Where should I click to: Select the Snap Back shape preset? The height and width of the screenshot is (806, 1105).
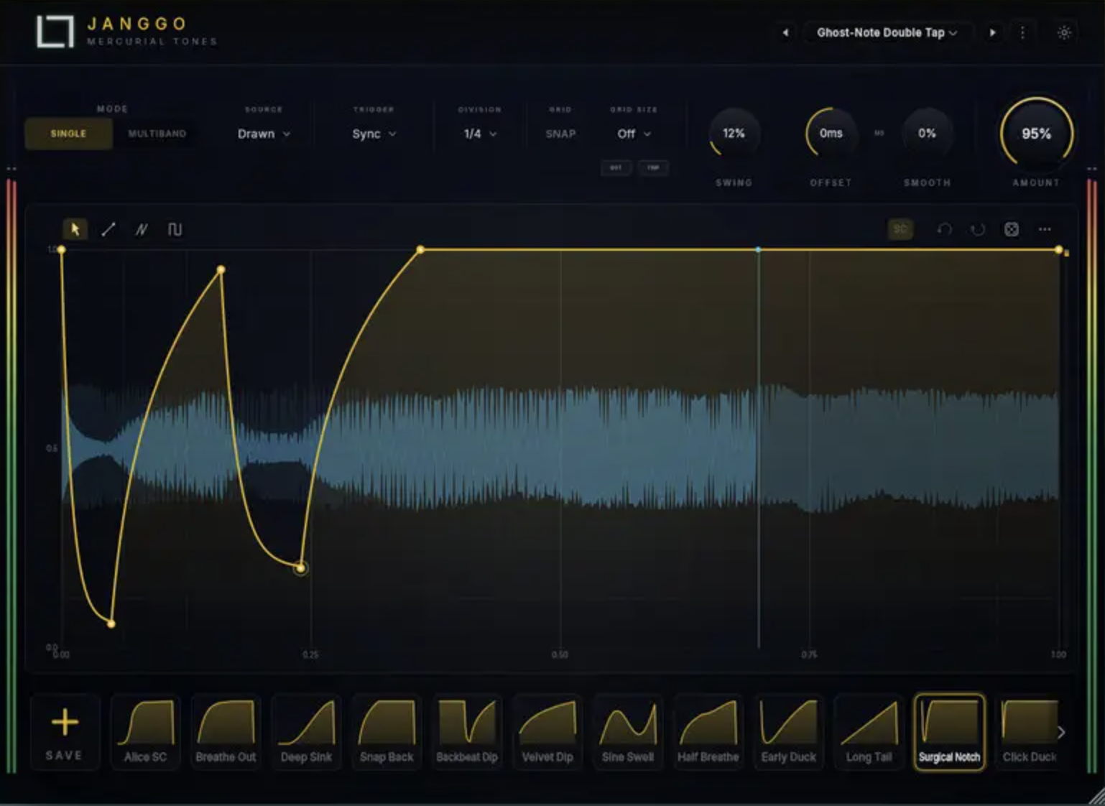pyautogui.click(x=387, y=732)
